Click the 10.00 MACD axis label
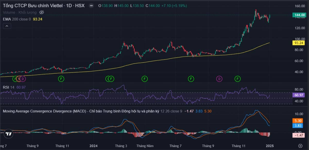 299,114
